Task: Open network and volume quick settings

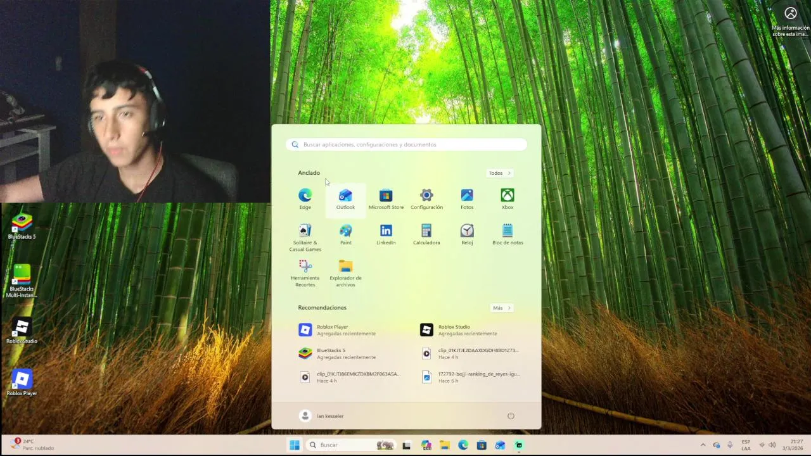Action: (768, 445)
